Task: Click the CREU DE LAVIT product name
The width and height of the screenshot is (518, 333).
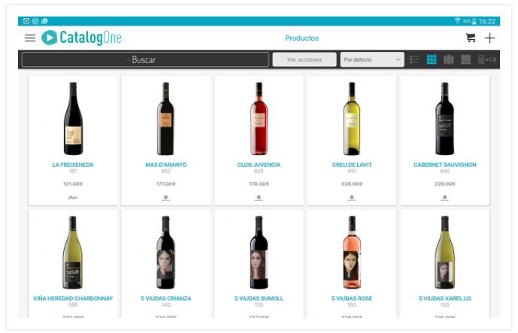Action: (x=352, y=165)
